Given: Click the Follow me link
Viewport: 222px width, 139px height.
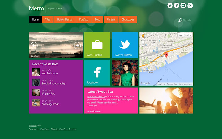Looking at the screenshot, I should point(94,111).
